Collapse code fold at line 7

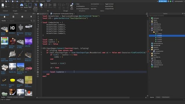[x=41, y=23]
